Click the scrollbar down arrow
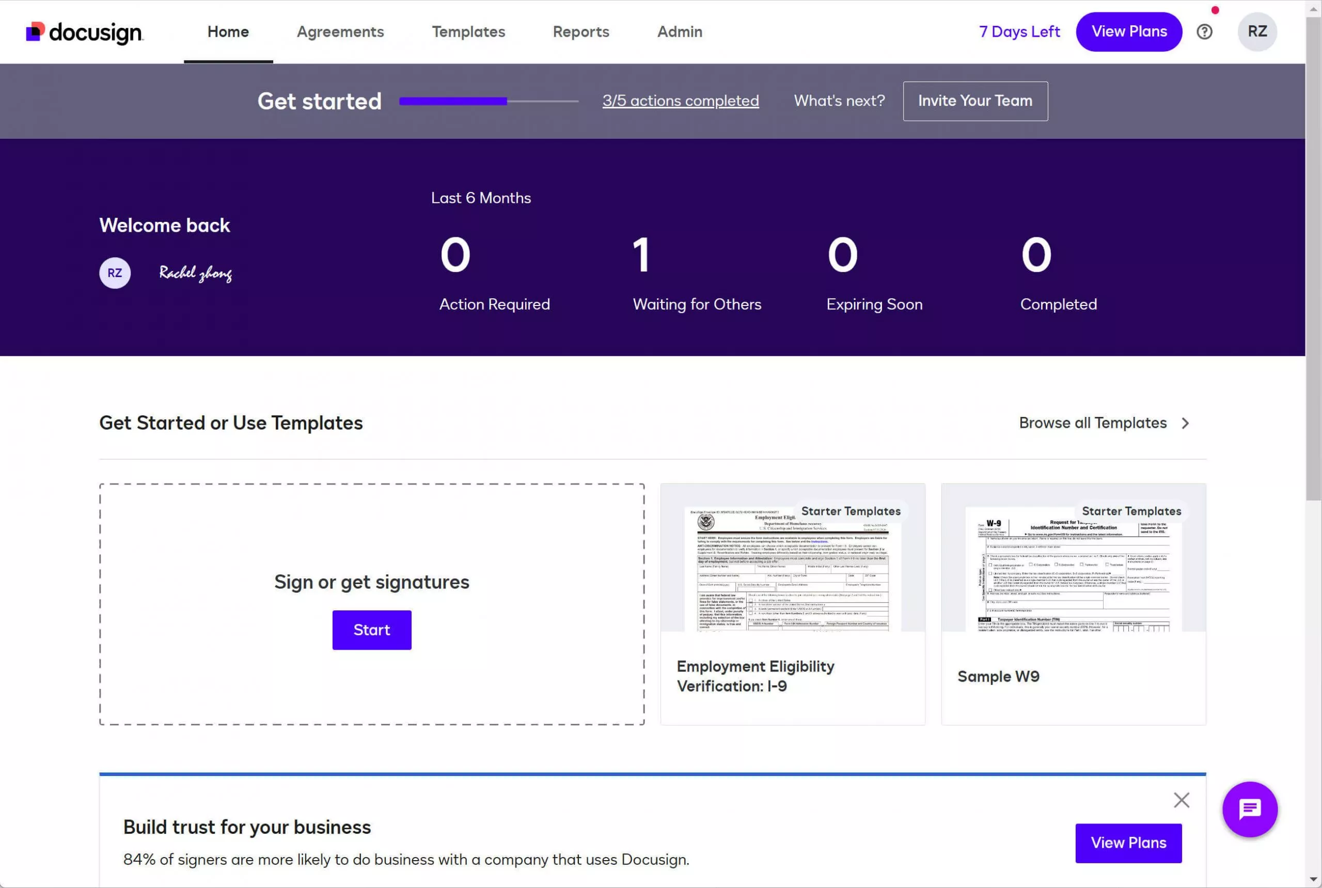The width and height of the screenshot is (1322, 888). pyautogui.click(x=1313, y=880)
